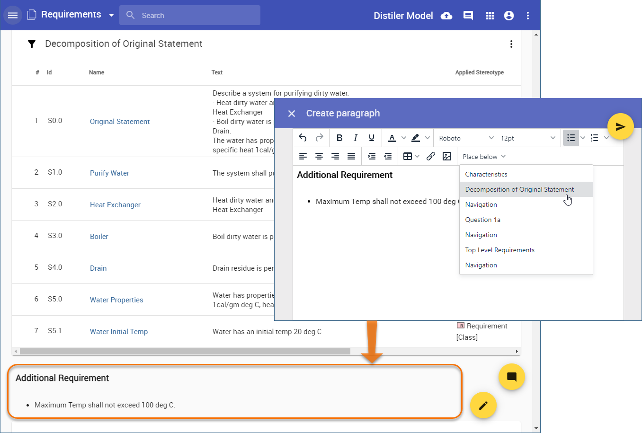Screen dimensions: 642x433
Task: Open the Water Properties requirement link
Action: click(x=116, y=300)
